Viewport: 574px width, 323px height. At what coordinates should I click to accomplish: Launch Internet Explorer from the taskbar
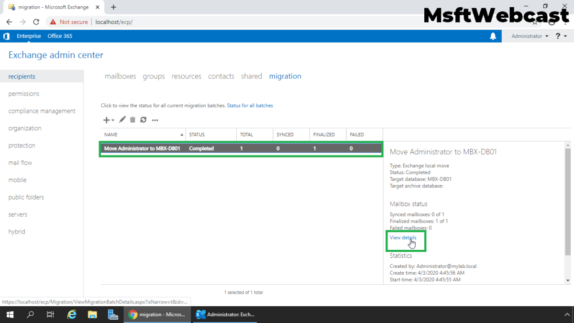click(x=72, y=314)
